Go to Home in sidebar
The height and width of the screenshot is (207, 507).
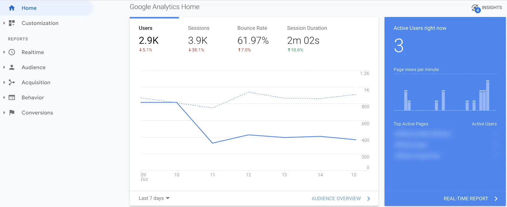click(x=29, y=8)
